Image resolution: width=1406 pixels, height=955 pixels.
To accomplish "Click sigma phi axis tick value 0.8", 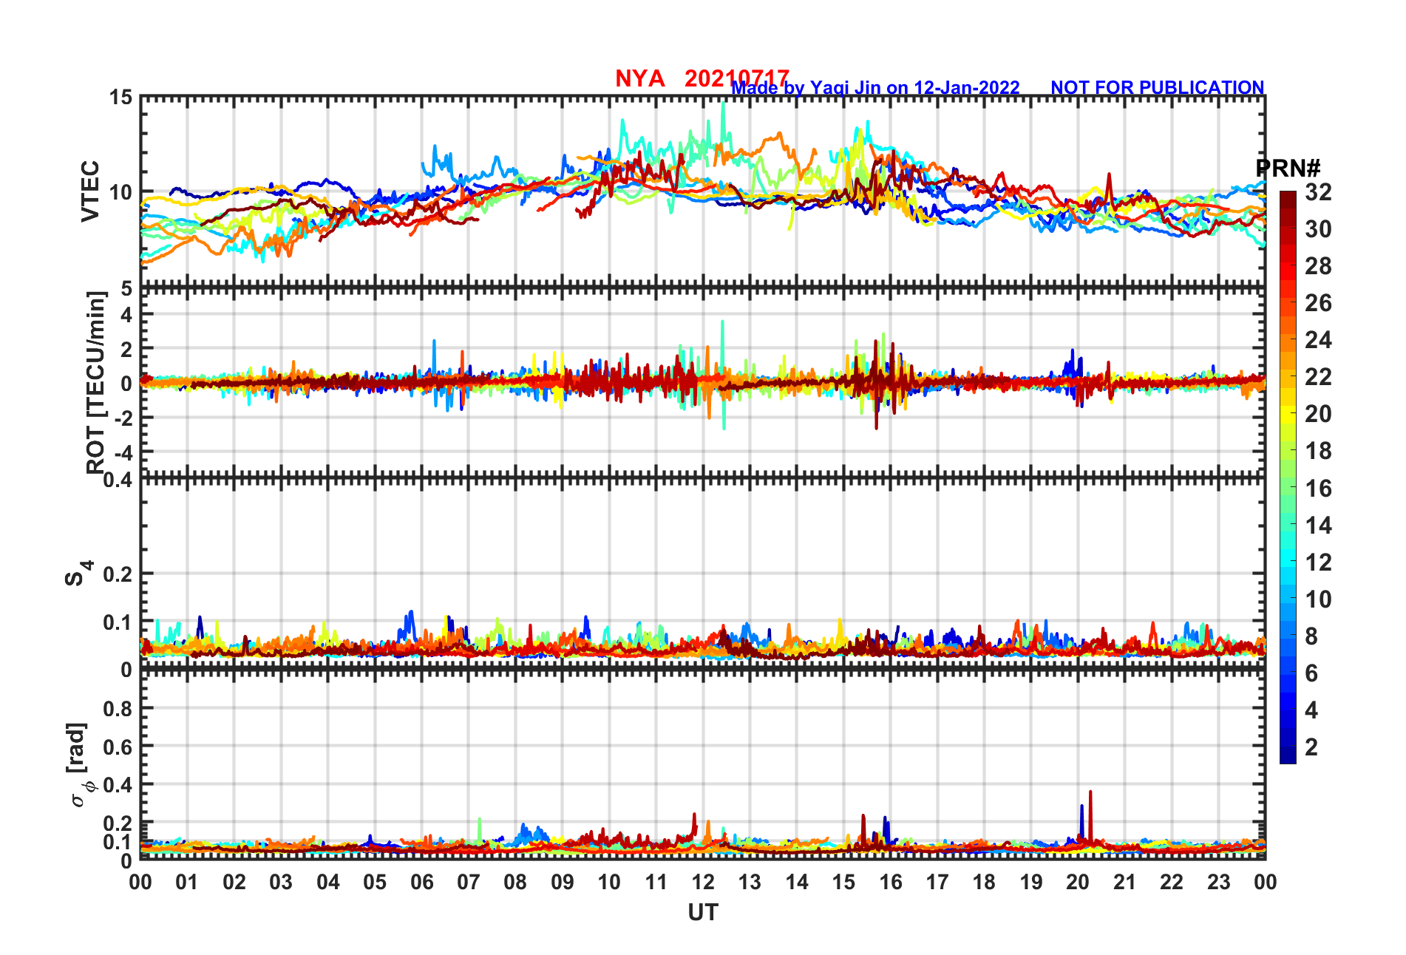I will click(x=118, y=709).
